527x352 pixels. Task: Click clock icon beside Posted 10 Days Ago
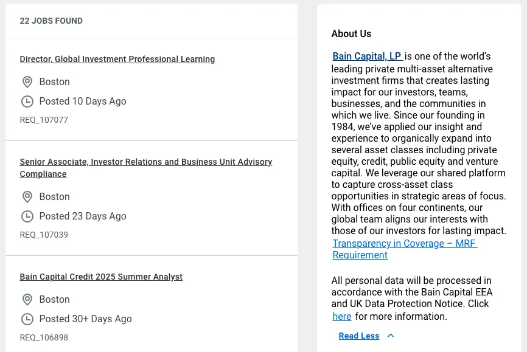[x=27, y=102]
